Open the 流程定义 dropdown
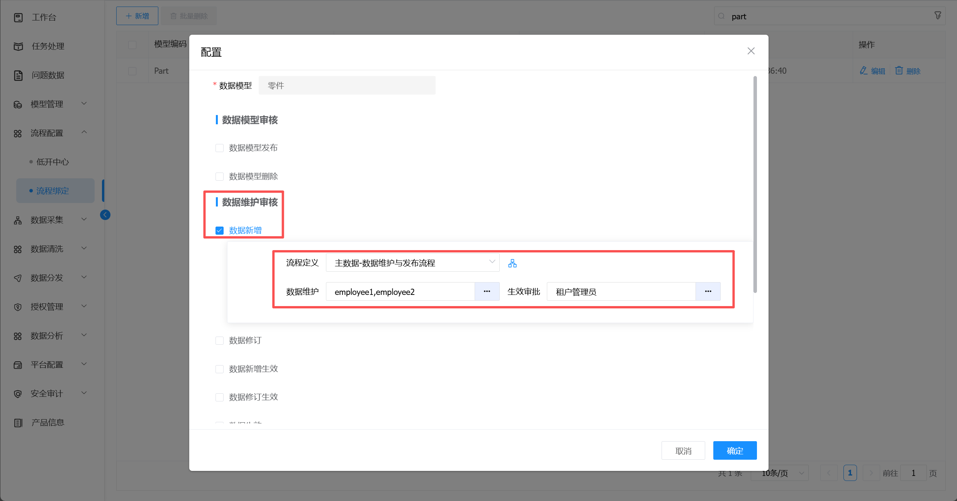Viewport: 957px width, 501px height. [412, 263]
